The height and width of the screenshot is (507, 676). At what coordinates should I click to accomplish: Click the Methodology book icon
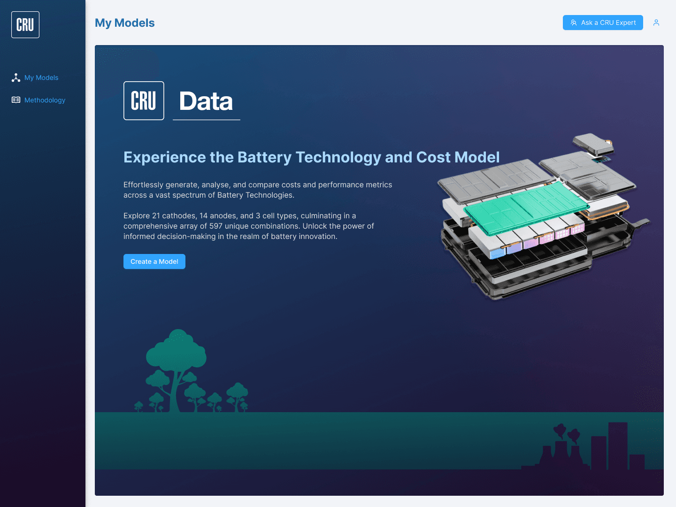(16, 100)
